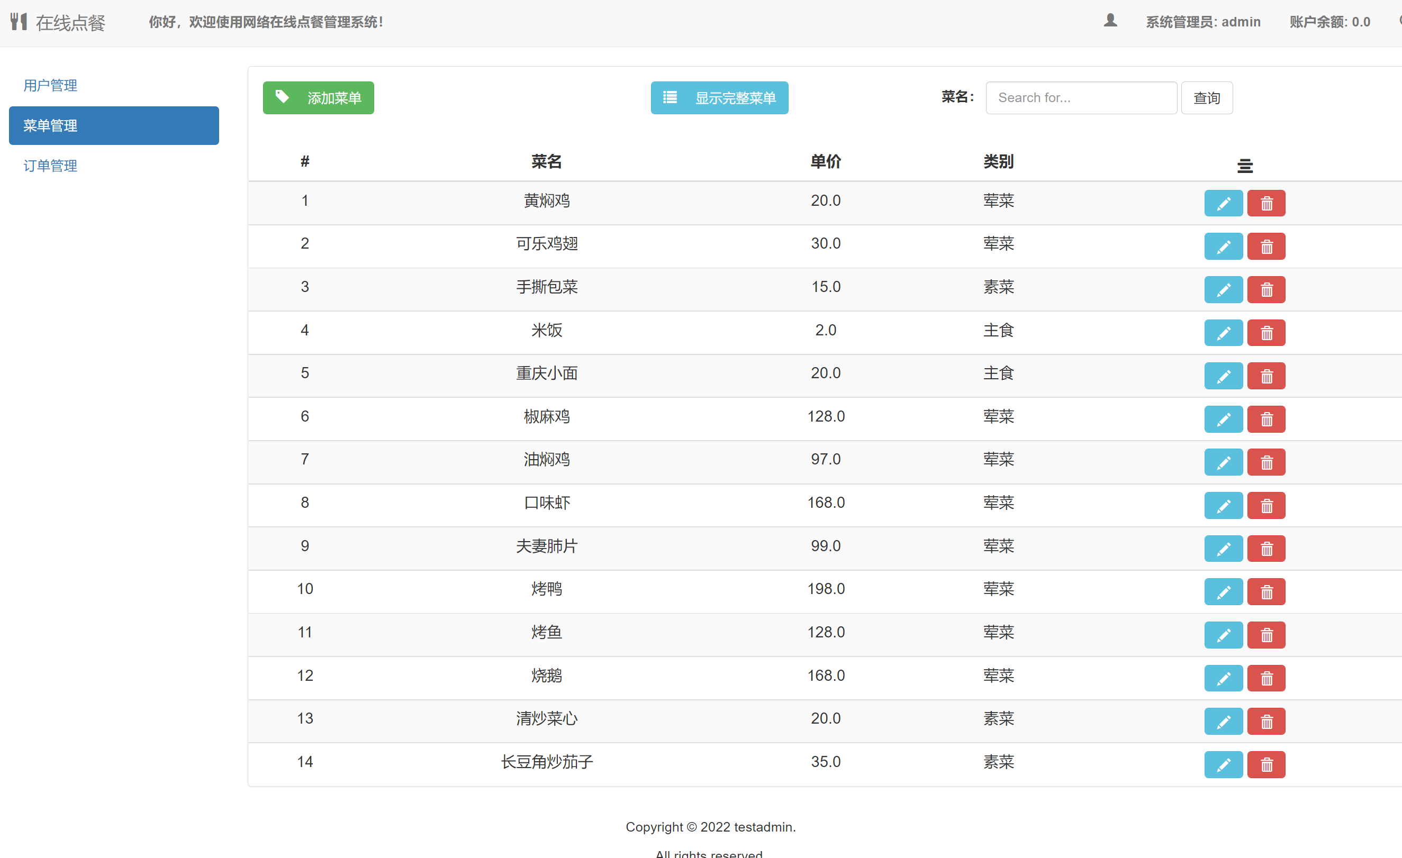
Task: Delete the 米饭 row using trash icon
Action: [1266, 333]
